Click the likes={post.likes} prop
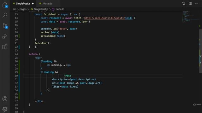 (x=65, y=87)
